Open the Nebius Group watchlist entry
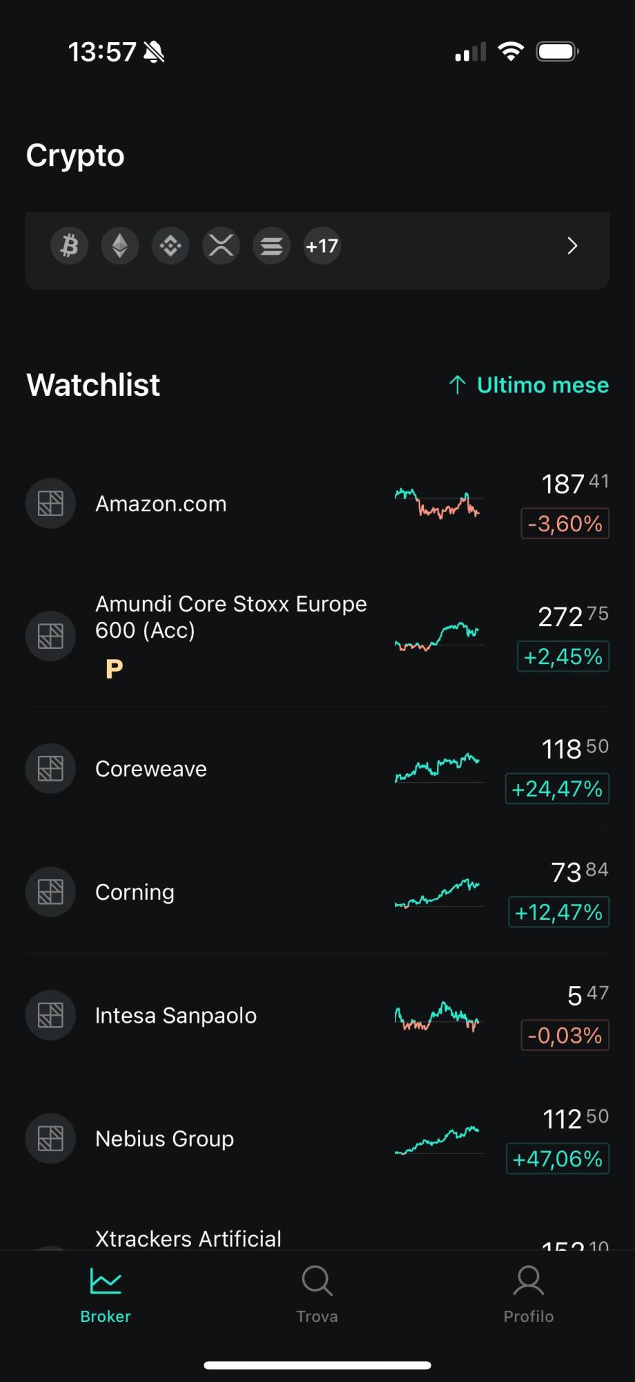The height and width of the screenshot is (1382, 635). 164,1139
